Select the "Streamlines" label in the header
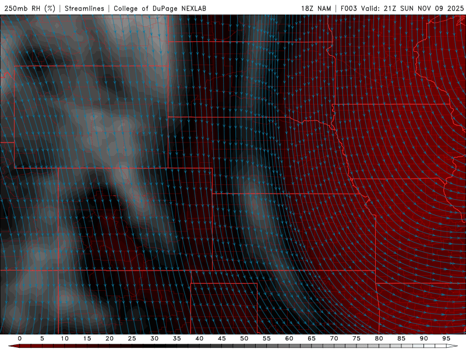 click(84, 8)
